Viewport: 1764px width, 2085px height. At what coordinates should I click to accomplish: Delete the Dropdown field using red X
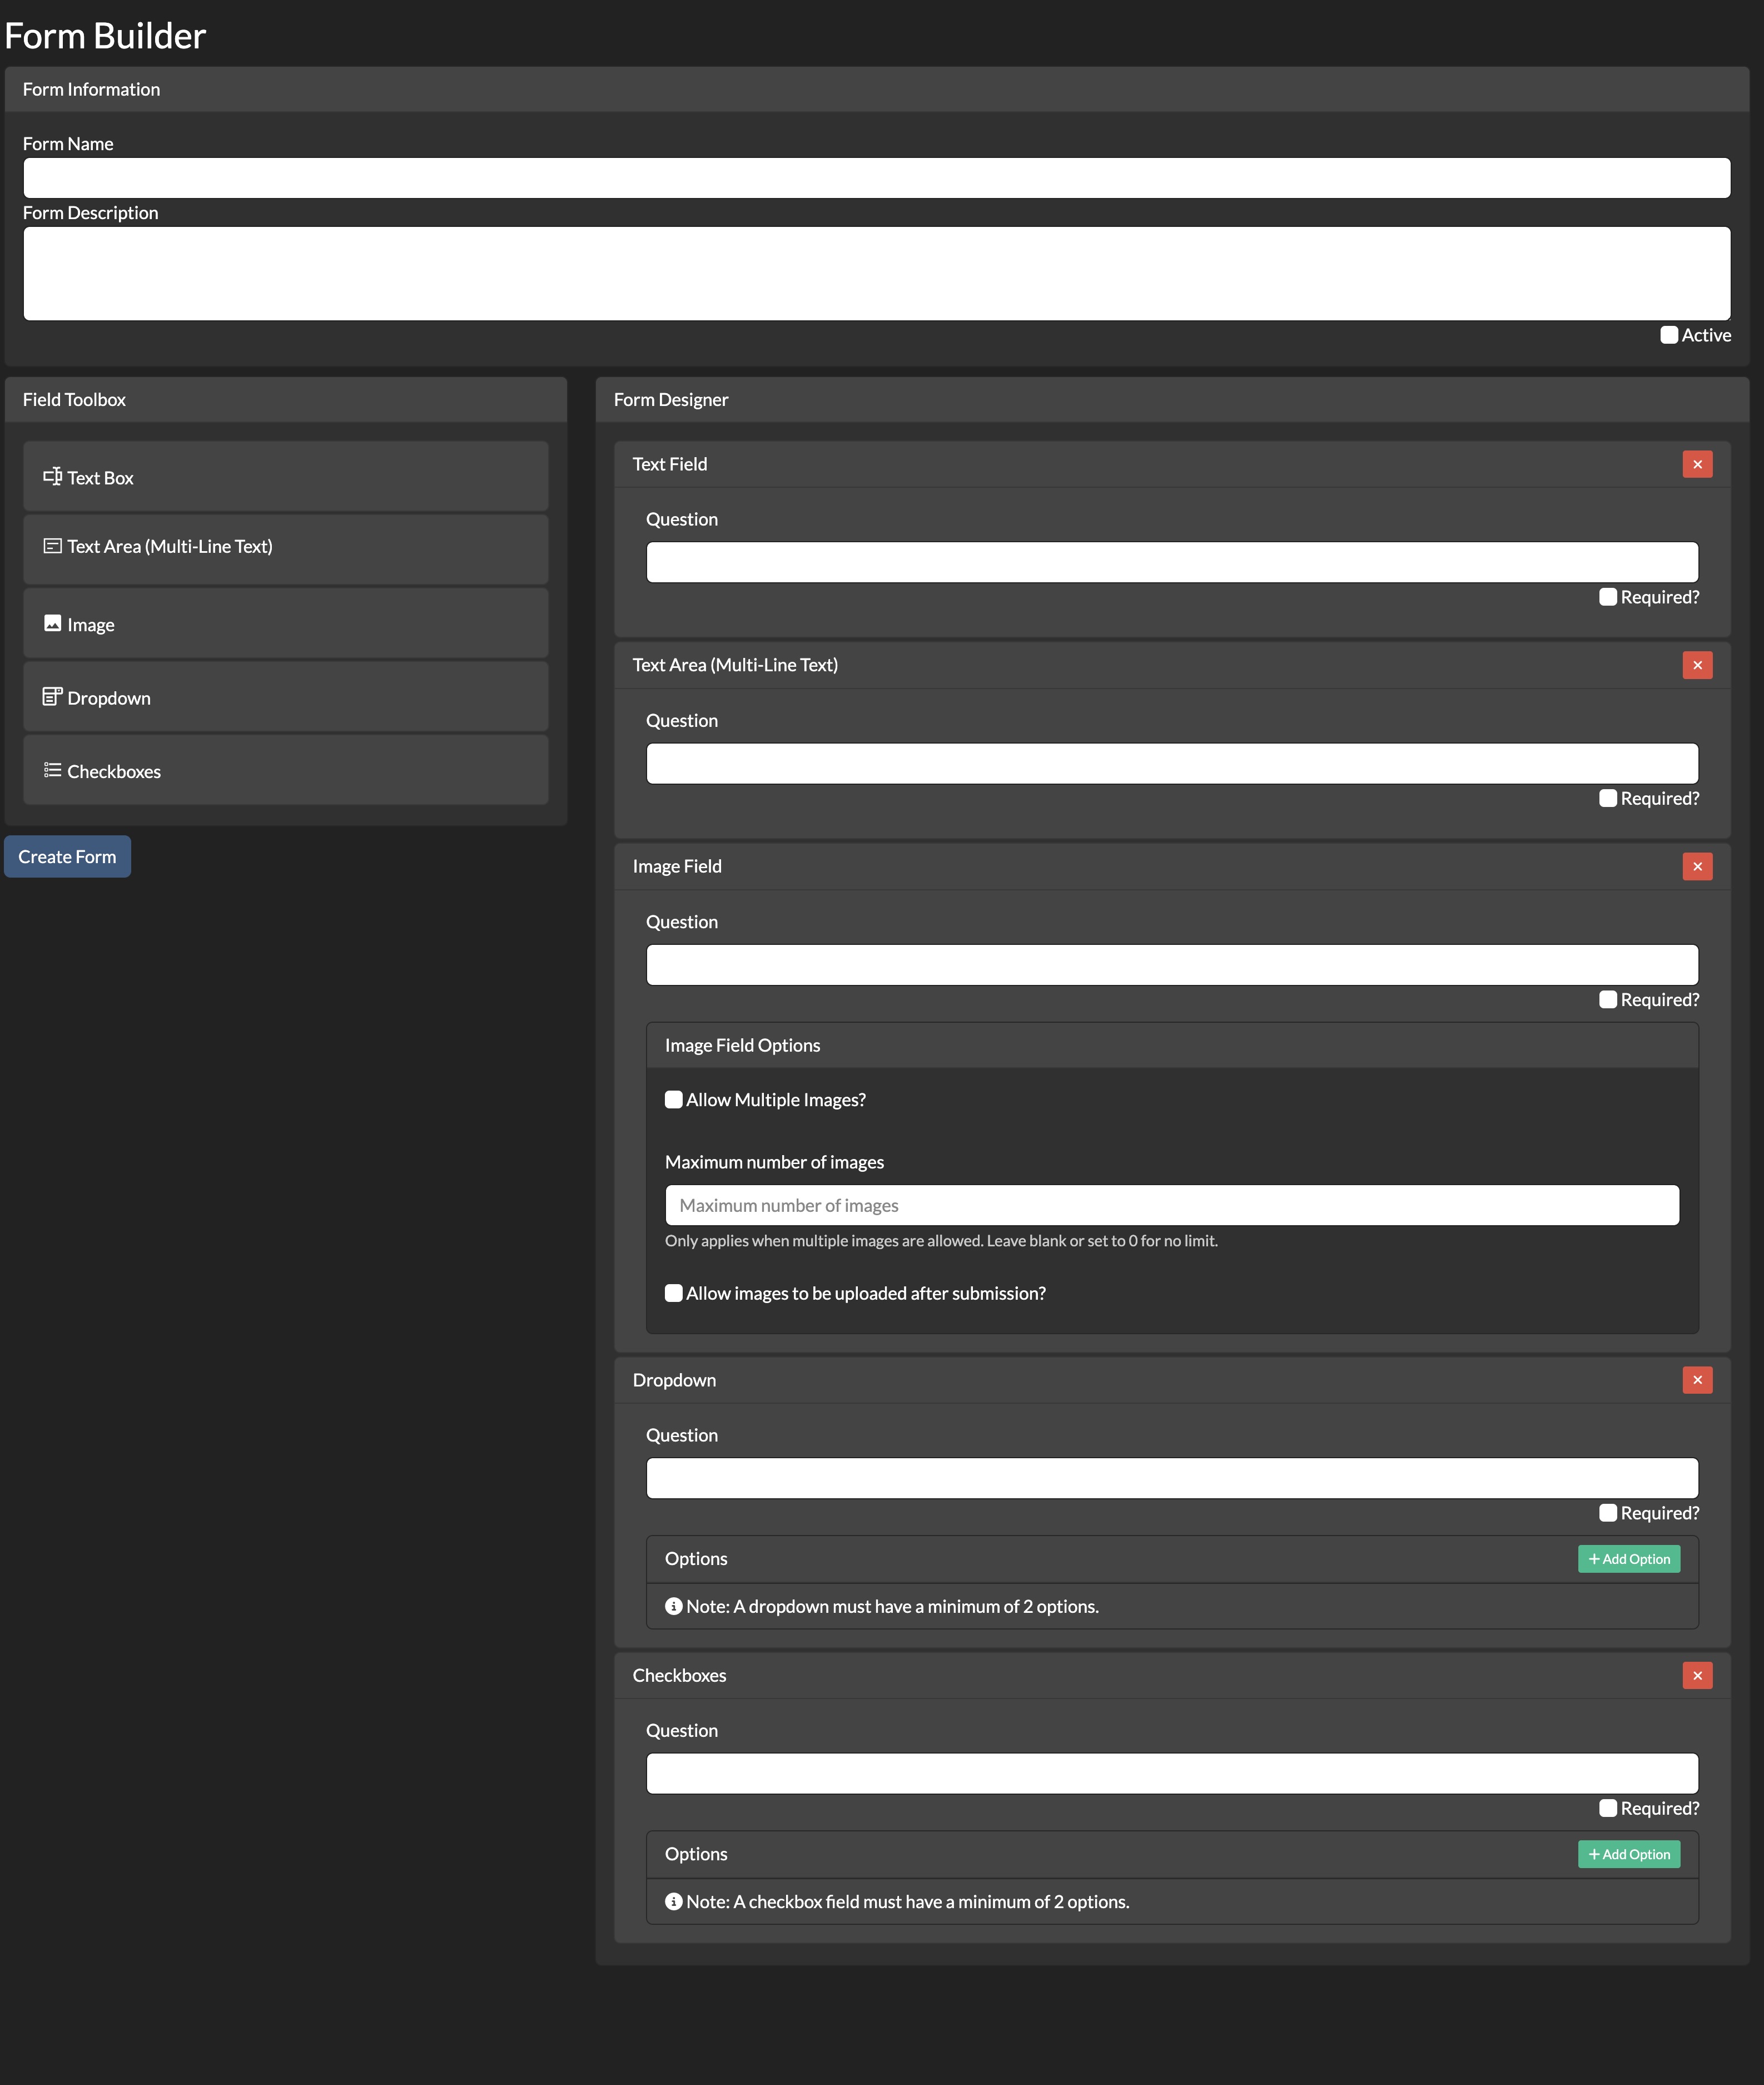[x=1697, y=1380]
